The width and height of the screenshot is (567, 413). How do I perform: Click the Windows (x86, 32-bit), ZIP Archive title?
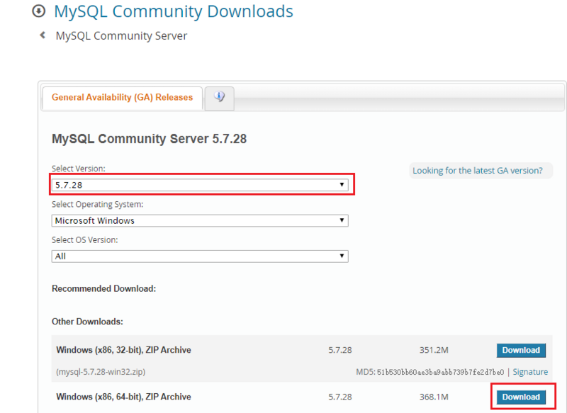[x=123, y=350]
